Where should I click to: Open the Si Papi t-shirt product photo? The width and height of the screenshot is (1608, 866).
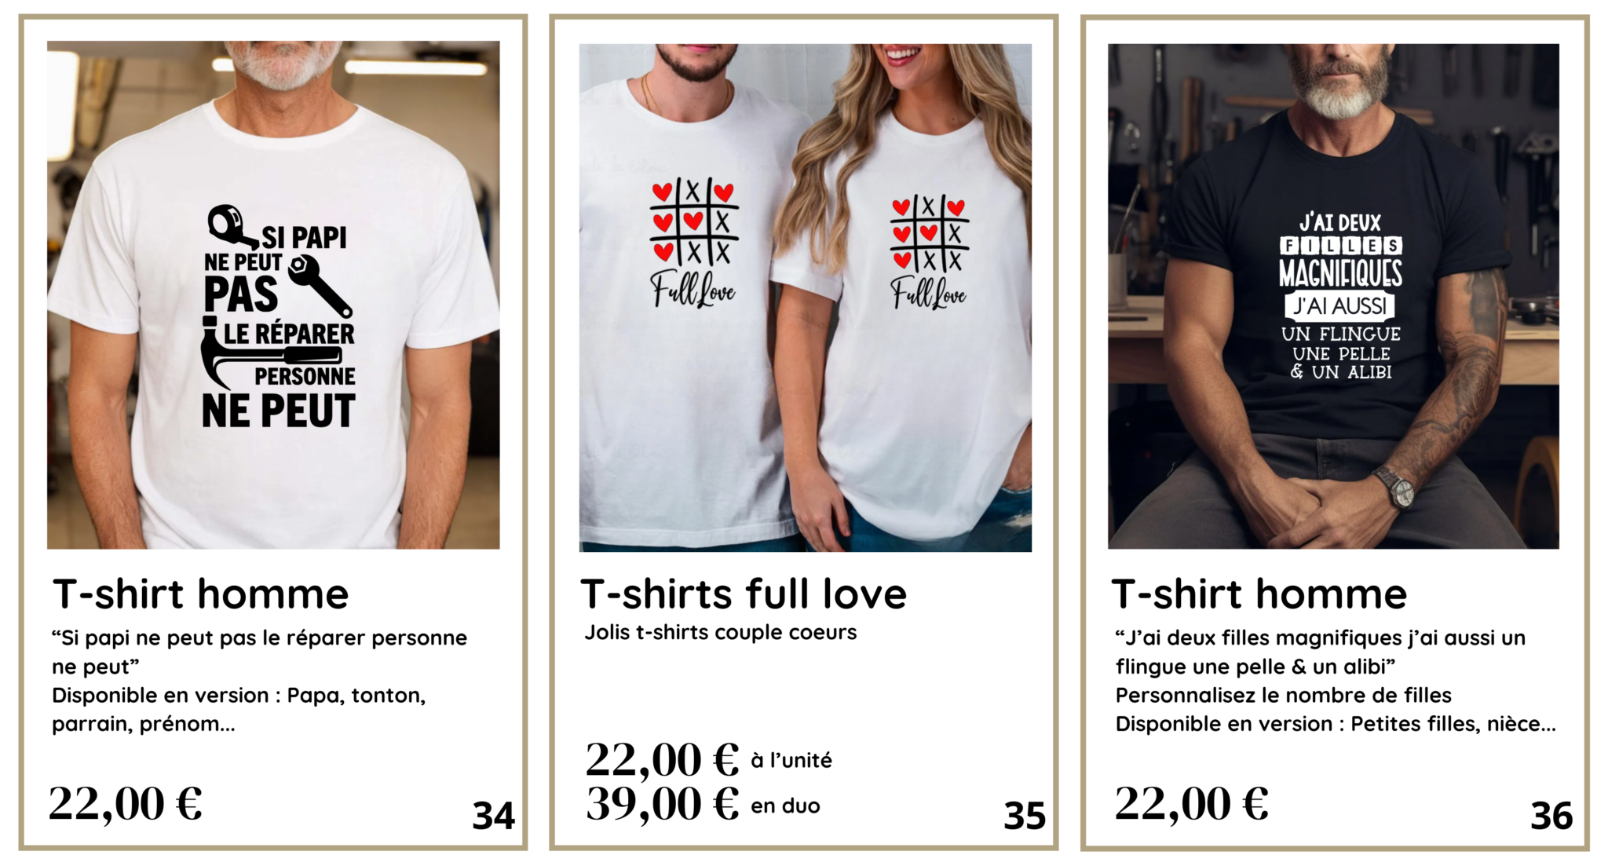click(273, 294)
